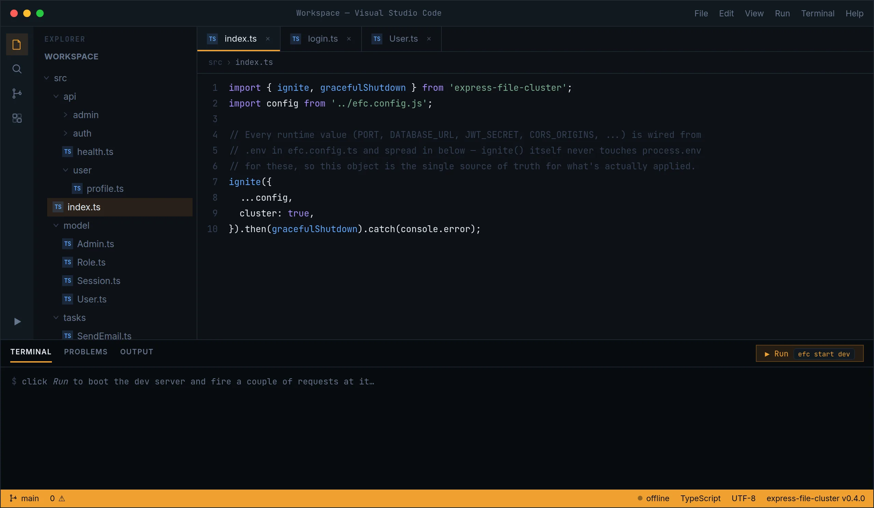Click the Run and Debug play icon in sidebar
Screen dimensions: 874x508
[x=17, y=322]
